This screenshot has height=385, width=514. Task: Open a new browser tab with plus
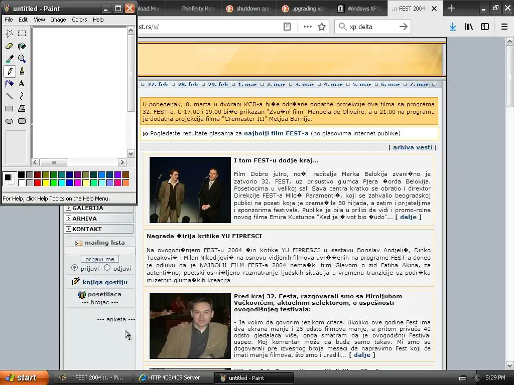click(451, 8)
